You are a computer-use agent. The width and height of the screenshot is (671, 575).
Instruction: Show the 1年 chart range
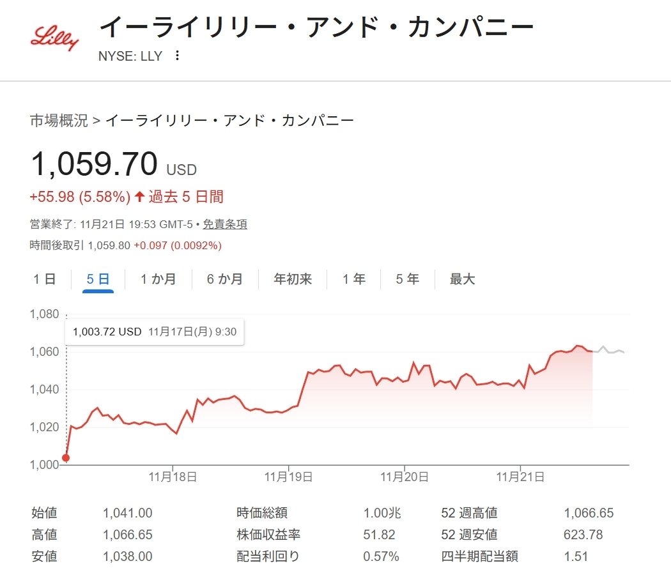tap(353, 279)
